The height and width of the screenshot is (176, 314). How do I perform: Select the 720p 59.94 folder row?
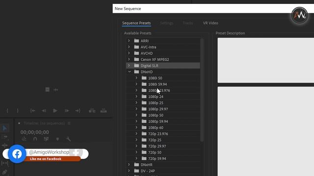coord(163,158)
